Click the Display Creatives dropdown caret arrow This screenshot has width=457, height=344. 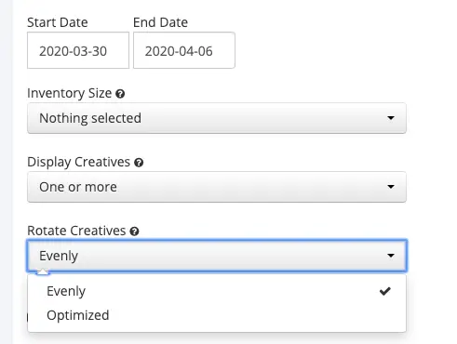tap(391, 187)
